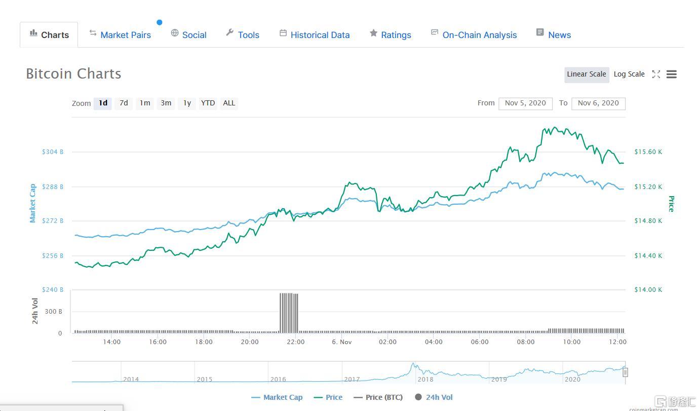Click the globe icon beside Social
The height and width of the screenshot is (411, 699).
[175, 33]
